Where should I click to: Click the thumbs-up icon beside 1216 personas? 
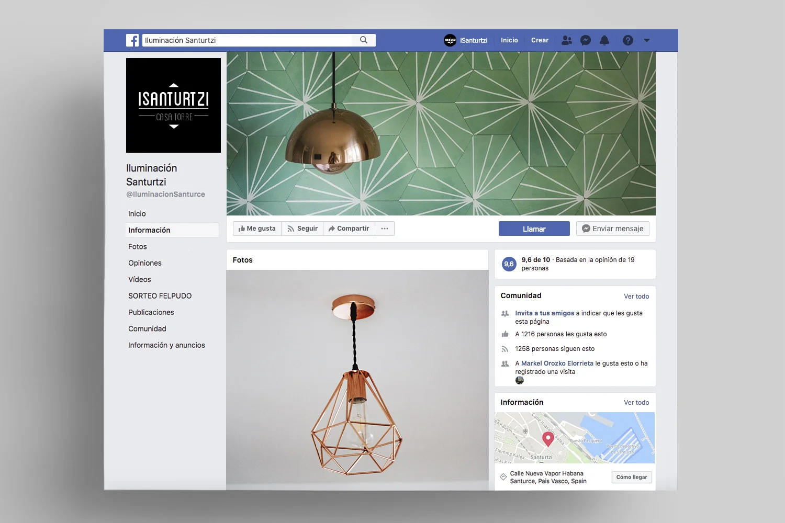click(505, 334)
